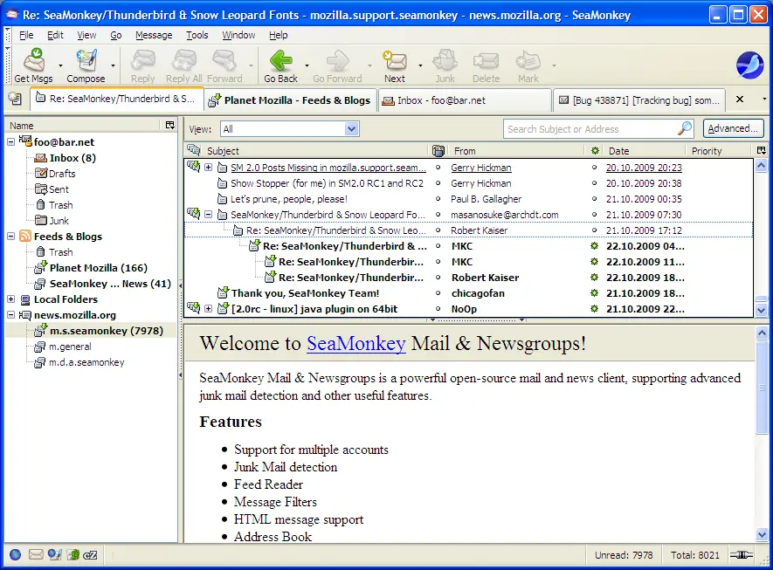Open Compose new message

[x=86, y=60]
